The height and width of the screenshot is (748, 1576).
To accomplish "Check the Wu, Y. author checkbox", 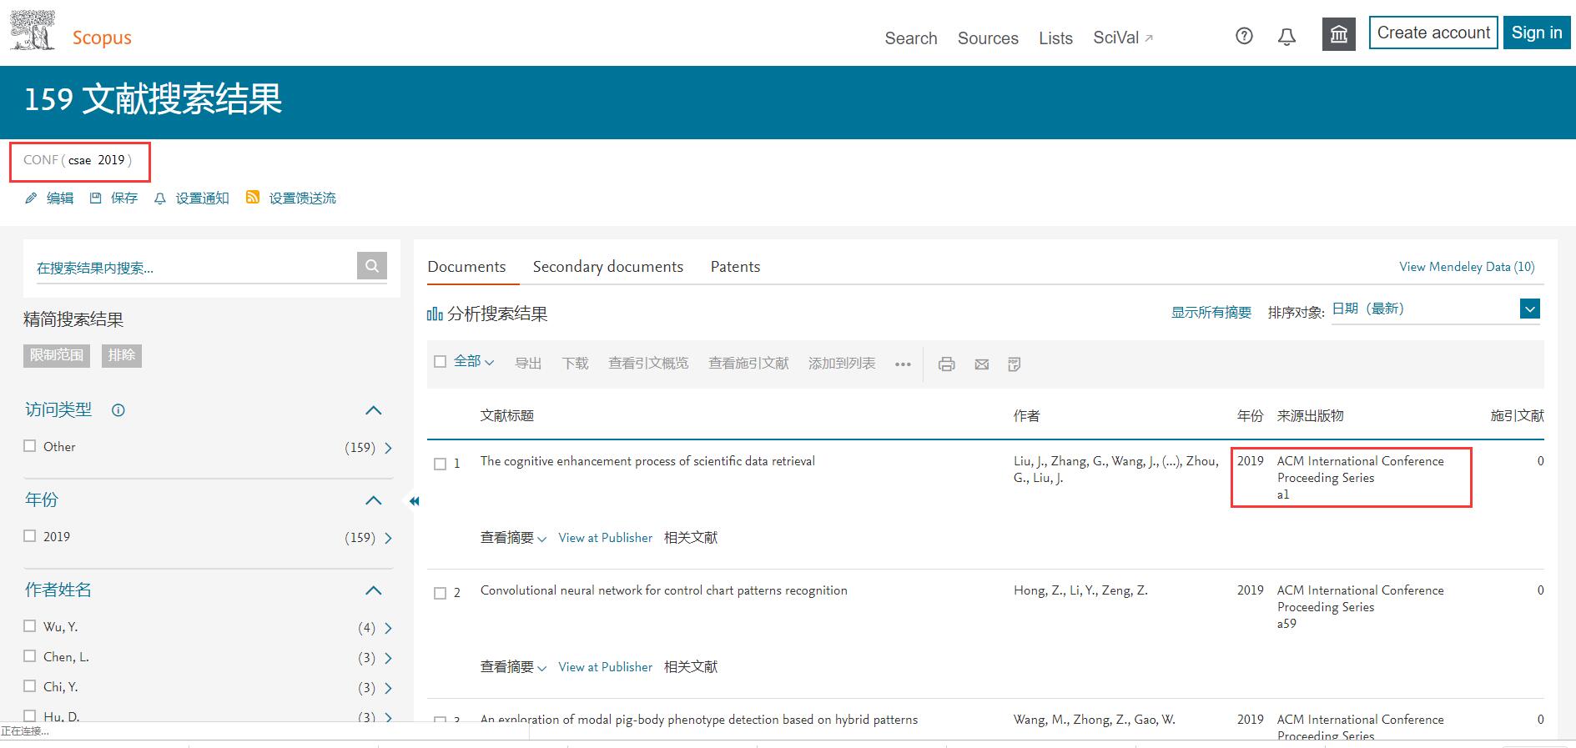I will click(30, 626).
